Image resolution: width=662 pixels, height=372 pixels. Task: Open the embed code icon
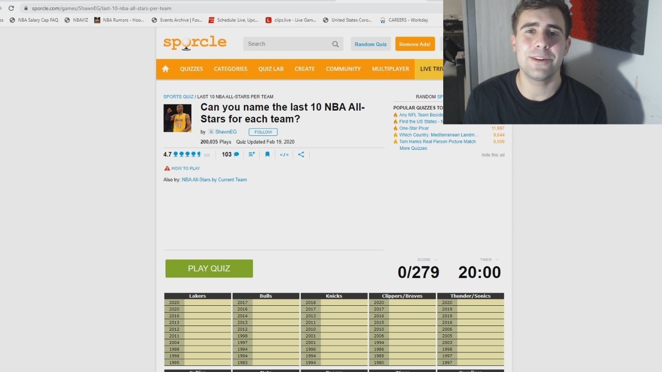[x=284, y=154]
